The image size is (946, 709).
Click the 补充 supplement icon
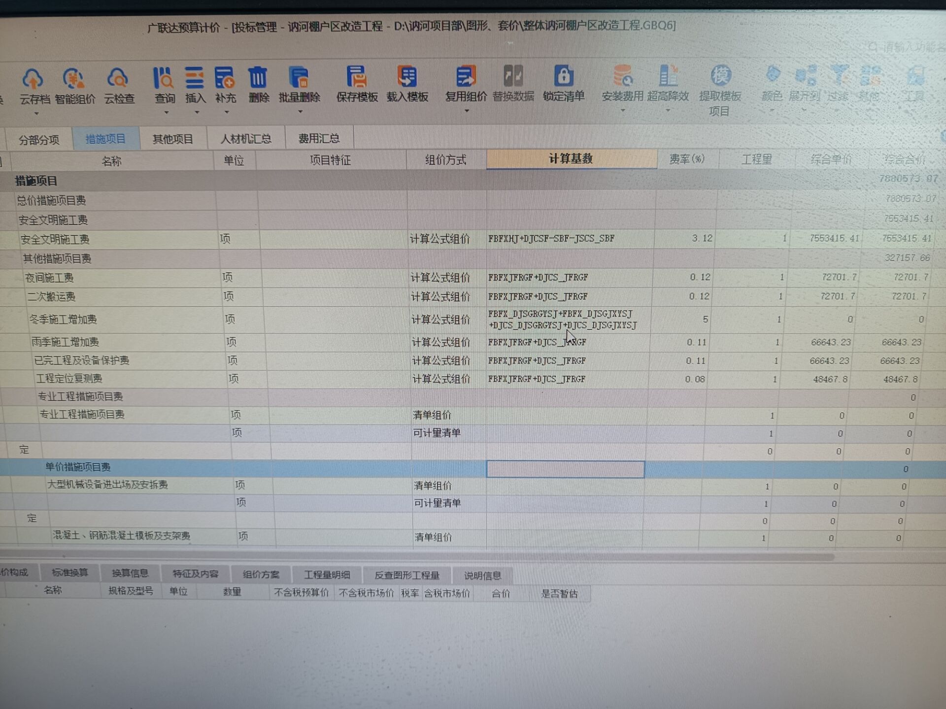pyautogui.click(x=225, y=78)
